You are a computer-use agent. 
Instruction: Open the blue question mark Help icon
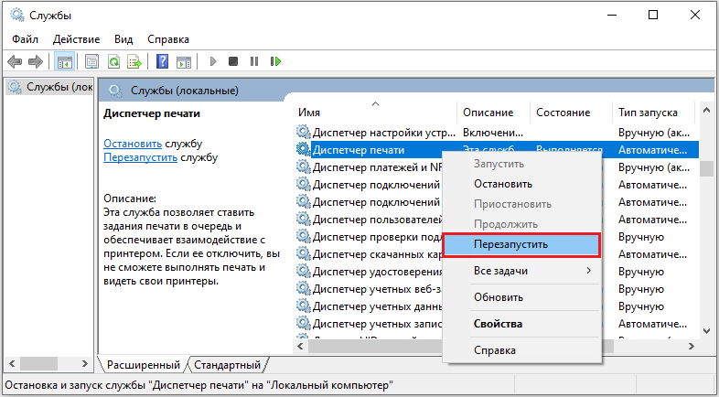pos(162,61)
